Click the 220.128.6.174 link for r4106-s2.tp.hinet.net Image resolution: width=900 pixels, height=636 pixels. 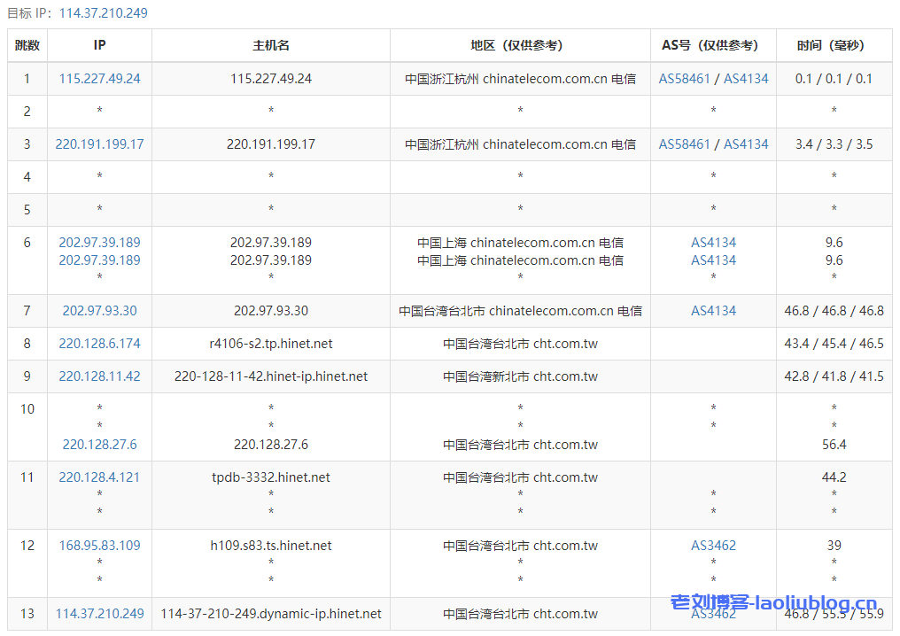pos(99,344)
